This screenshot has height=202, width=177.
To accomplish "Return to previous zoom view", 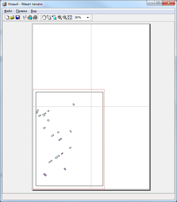I will pos(54,17).
